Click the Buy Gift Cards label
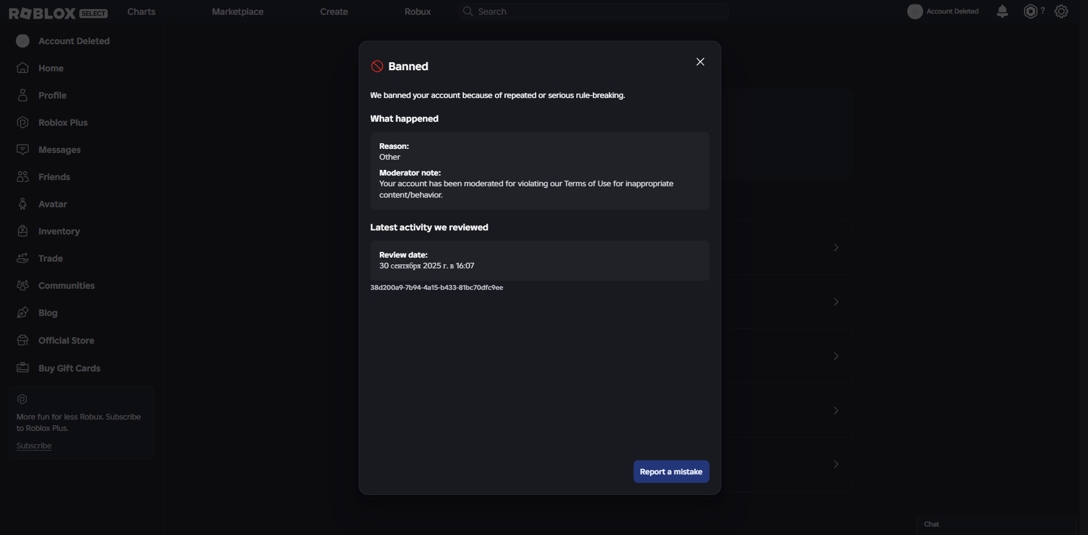Viewport: 1088px width, 535px height. coord(69,368)
